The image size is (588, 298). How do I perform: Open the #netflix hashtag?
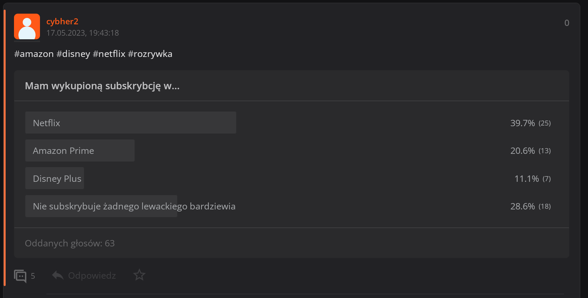click(x=109, y=54)
